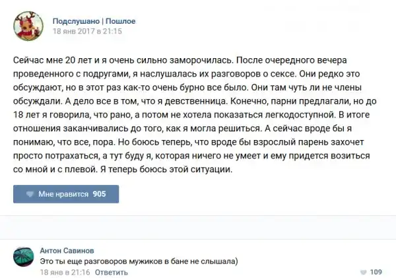Open Антон Савинов's profile name link
This screenshot has height=278, width=396.
pyautogui.click(x=67, y=251)
